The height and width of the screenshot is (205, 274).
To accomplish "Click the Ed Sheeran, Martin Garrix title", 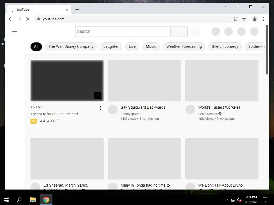I will pyautogui.click(x=66, y=185).
